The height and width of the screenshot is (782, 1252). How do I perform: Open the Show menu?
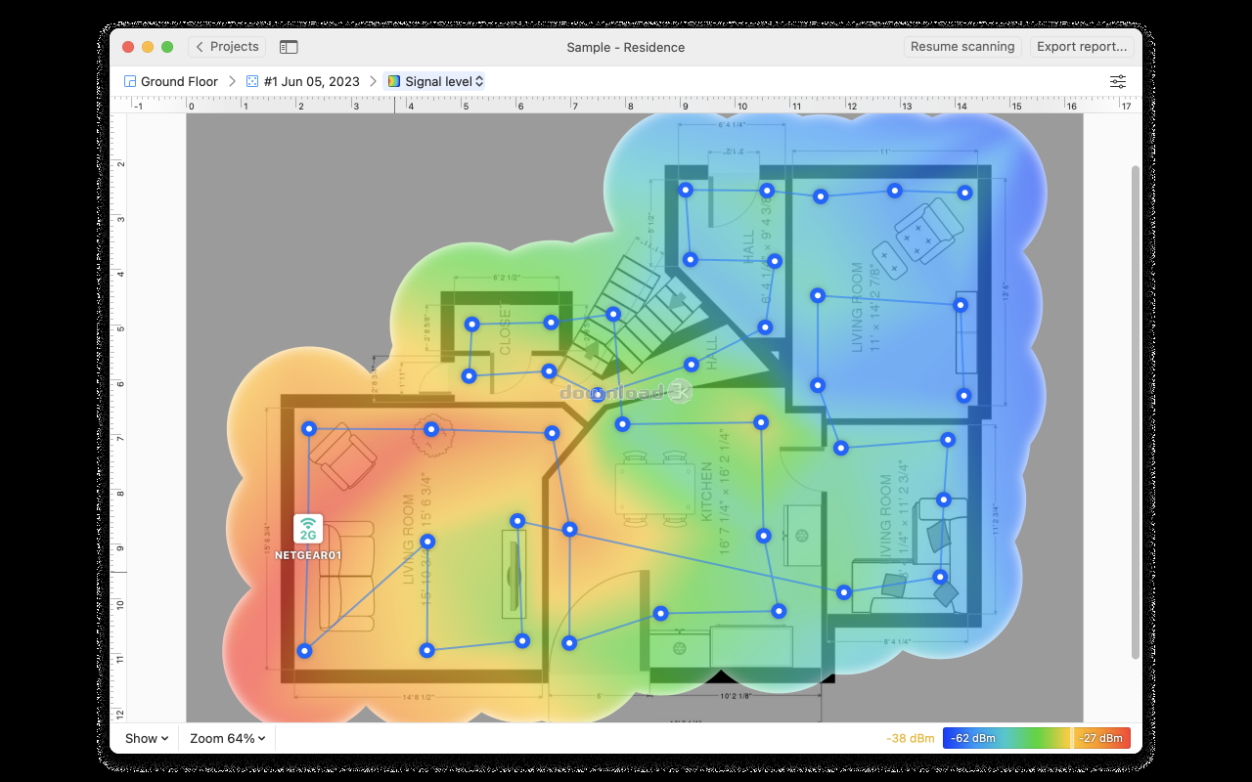pyautogui.click(x=147, y=739)
